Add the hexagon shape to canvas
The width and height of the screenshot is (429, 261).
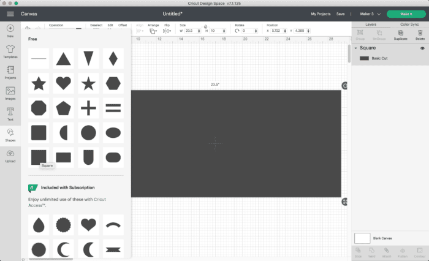coord(113,84)
